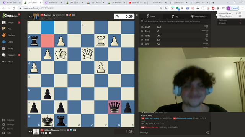Open the Extensions puzzle-piece menu
The image size is (245, 137).
click(218, 8)
